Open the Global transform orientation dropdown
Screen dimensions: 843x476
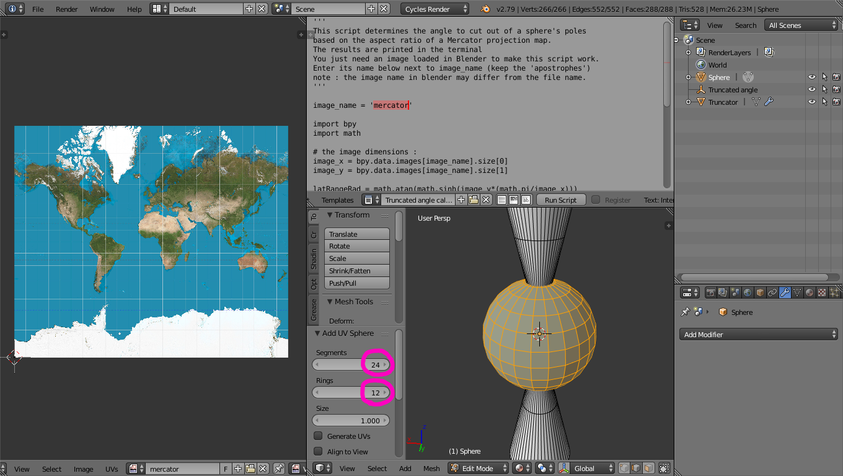[x=586, y=469]
